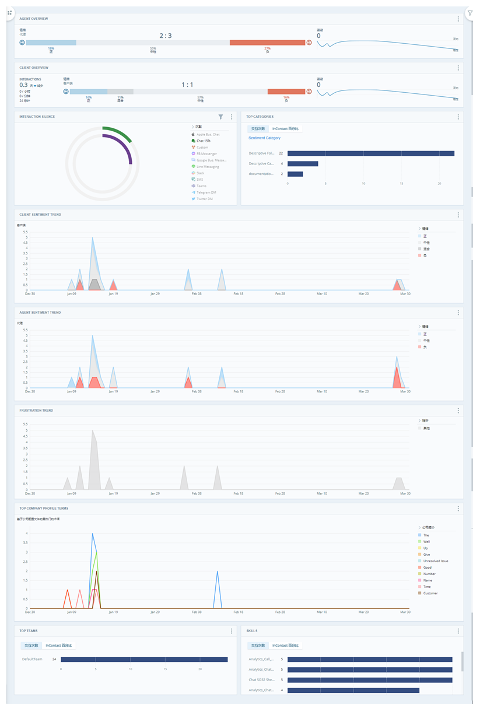Click the Teams channel icon in legend
The image size is (480, 704).
(193, 185)
